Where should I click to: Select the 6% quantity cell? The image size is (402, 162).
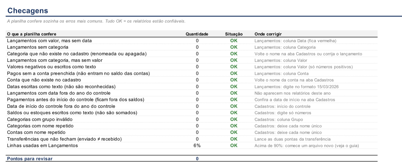[x=197, y=146]
